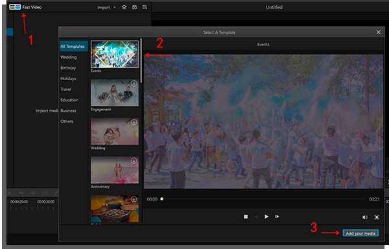Click the media library view icon beside layers
The width and height of the screenshot is (389, 249).
click(x=134, y=7)
